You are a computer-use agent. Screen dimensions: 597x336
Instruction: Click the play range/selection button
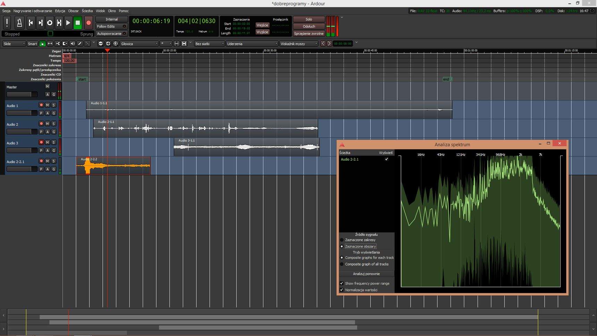click(59, 23)
